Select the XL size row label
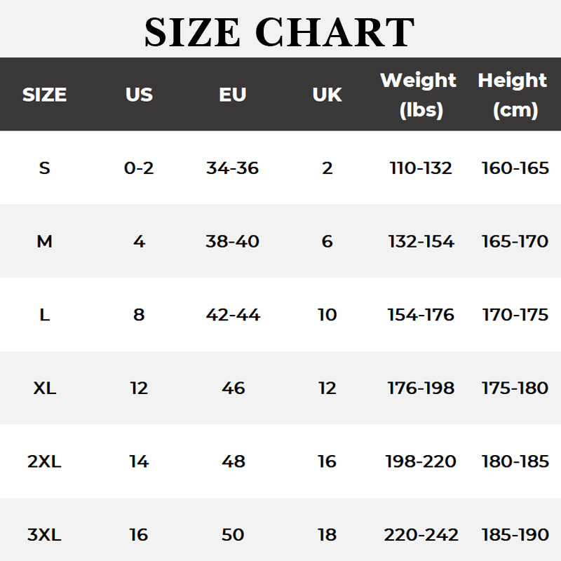Image resolution: width=561 pixels, height=561 pixels. pyautogui.click(x=44, y=388)
